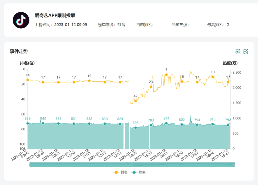The image size is (258, 185).
Task: Click the left handle of zoom slider
Action: point(29,165)
